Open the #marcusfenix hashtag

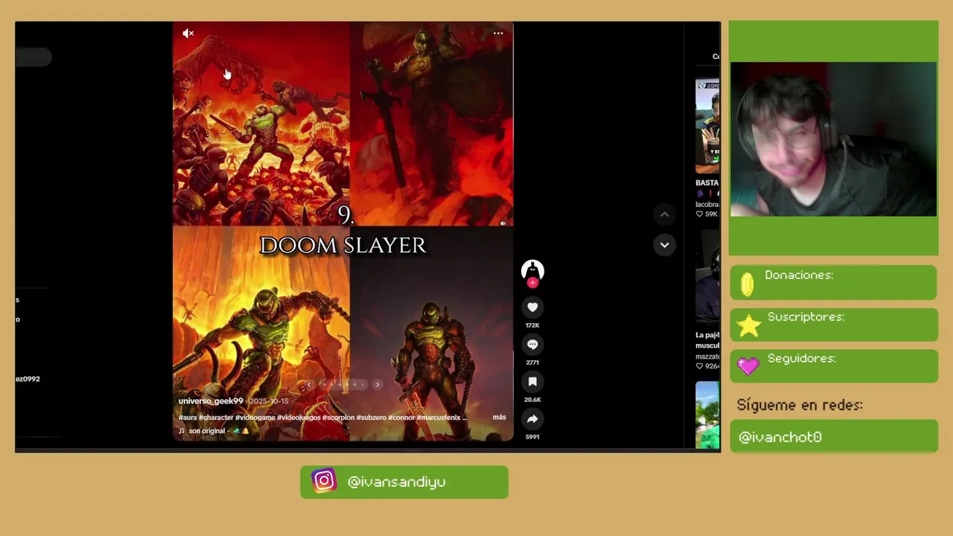(439, 418)
